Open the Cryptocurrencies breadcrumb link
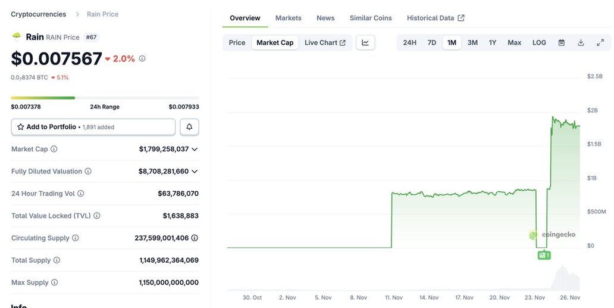The height and width of the screenshot is (308, 614). click(x=38, y=14)
